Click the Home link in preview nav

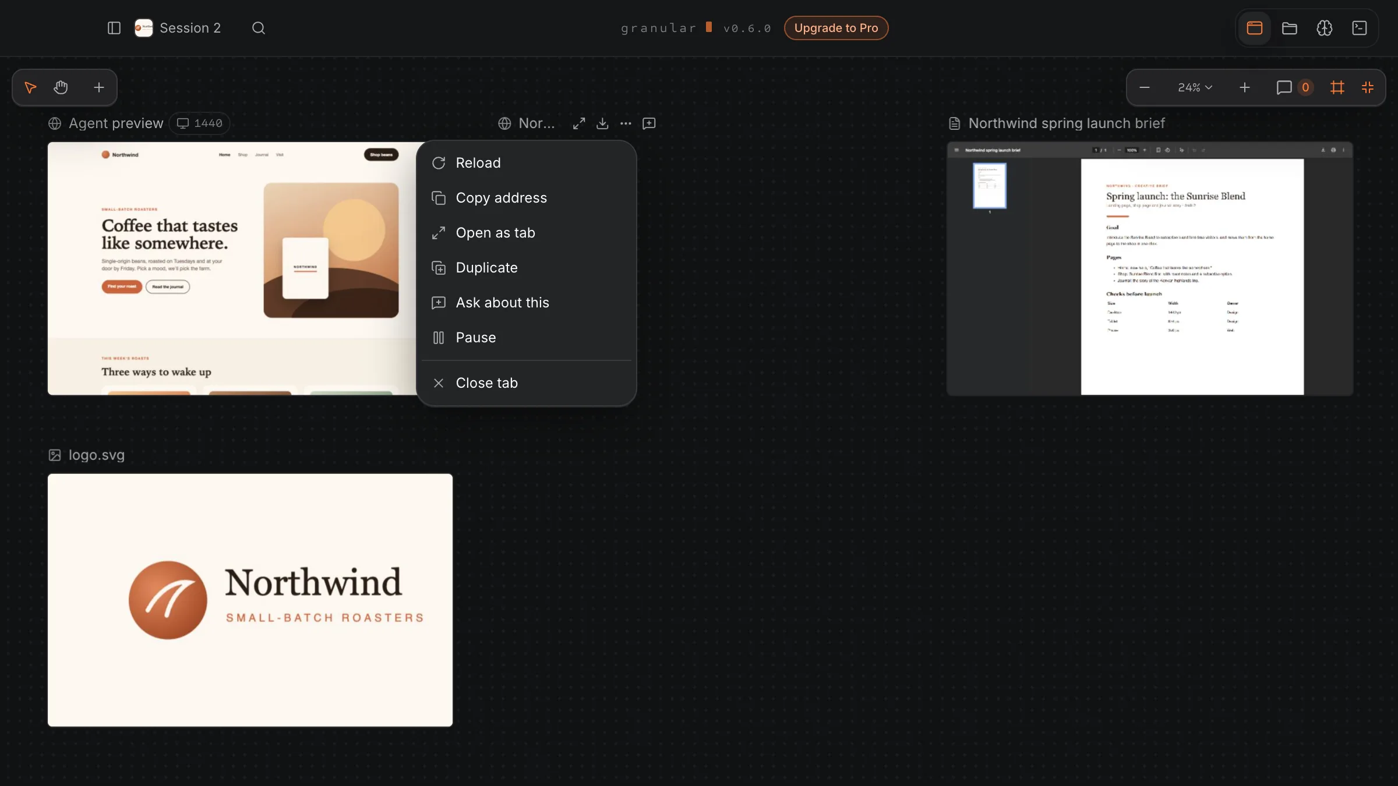(x=224, y=155)
